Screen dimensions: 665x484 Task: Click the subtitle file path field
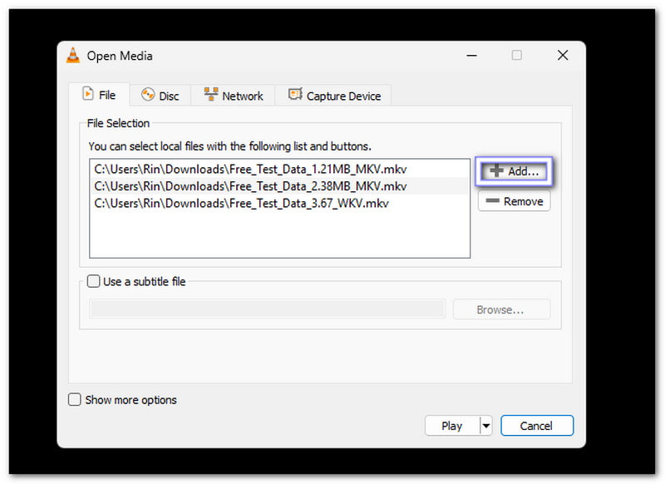(x=266, y=309)
